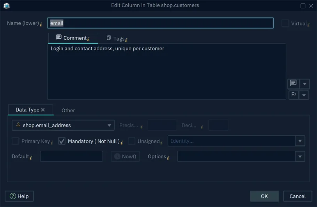Cancel the column edit dialog
This screenshot has height=207, width=317.
[x=298, y=196]
